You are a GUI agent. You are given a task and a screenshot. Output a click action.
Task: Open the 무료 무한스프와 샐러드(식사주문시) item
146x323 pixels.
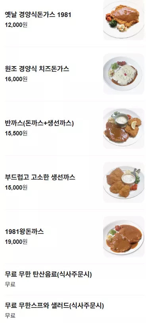click(75, 310)
